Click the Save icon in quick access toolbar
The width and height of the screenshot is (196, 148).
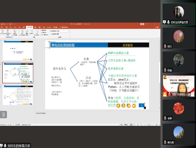[x=2, y=24]
